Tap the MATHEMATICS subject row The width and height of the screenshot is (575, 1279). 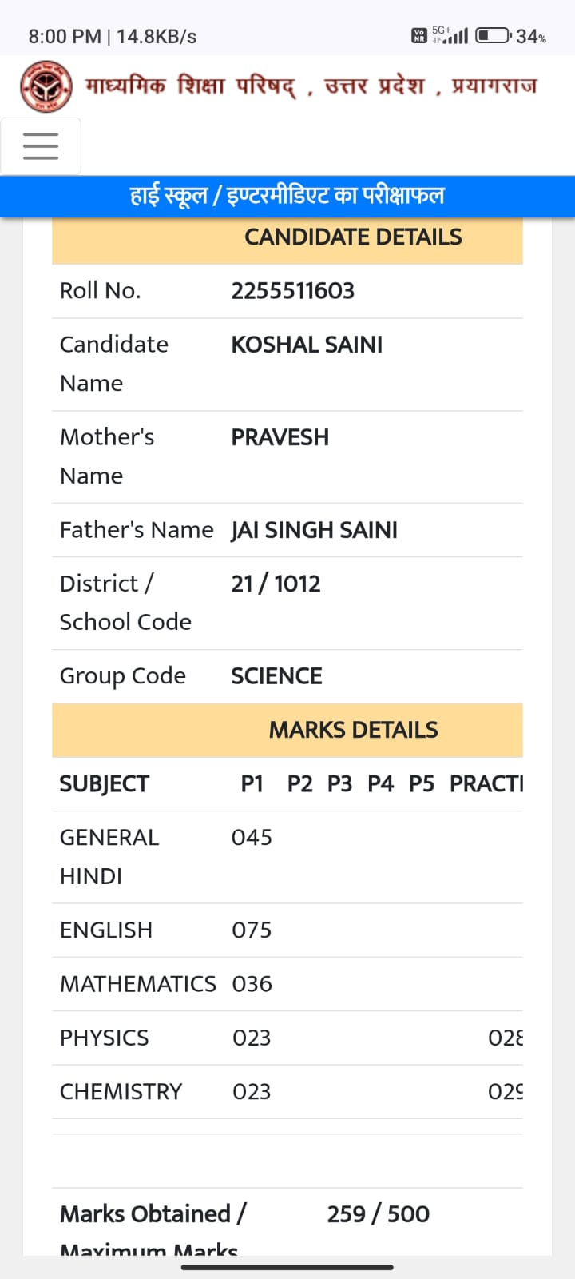(287, 984)
